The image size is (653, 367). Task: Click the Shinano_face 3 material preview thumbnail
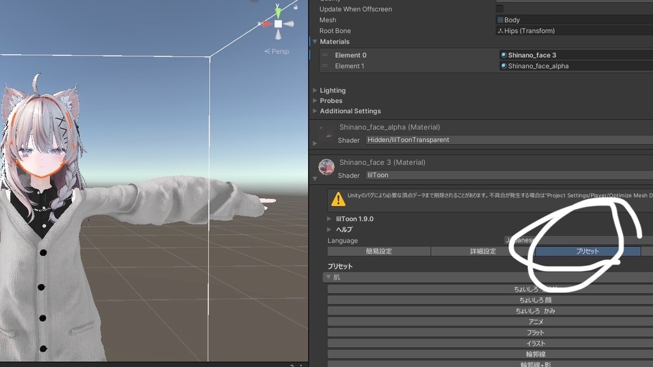click(x=326, y=167)
